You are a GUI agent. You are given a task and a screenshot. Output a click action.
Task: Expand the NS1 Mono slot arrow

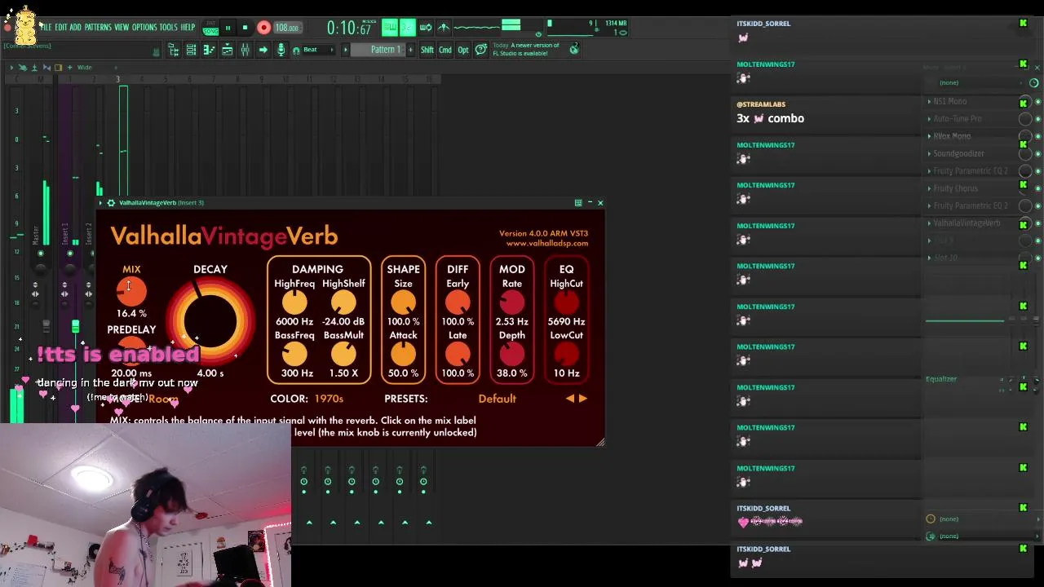pyautogui.click(x=929, y=102)
